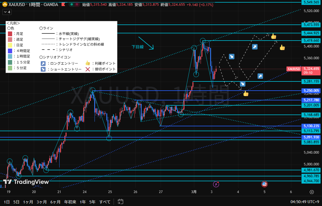Click the purple lightning event marker
The width and height of the screenshot is (322, 206).
pos(216,184)
